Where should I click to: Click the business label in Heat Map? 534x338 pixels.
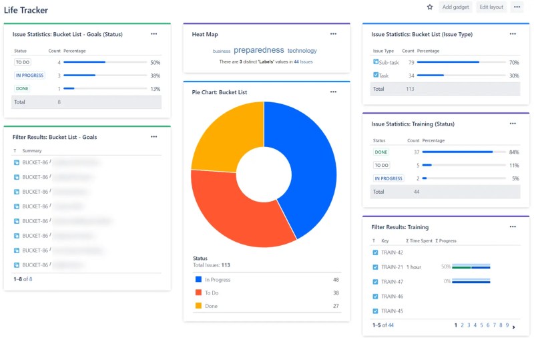(x=222, y=51)
